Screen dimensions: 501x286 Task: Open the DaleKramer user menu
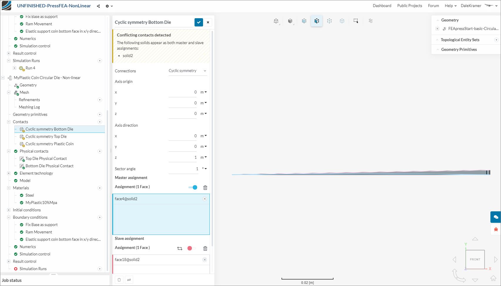coord(480,6)
